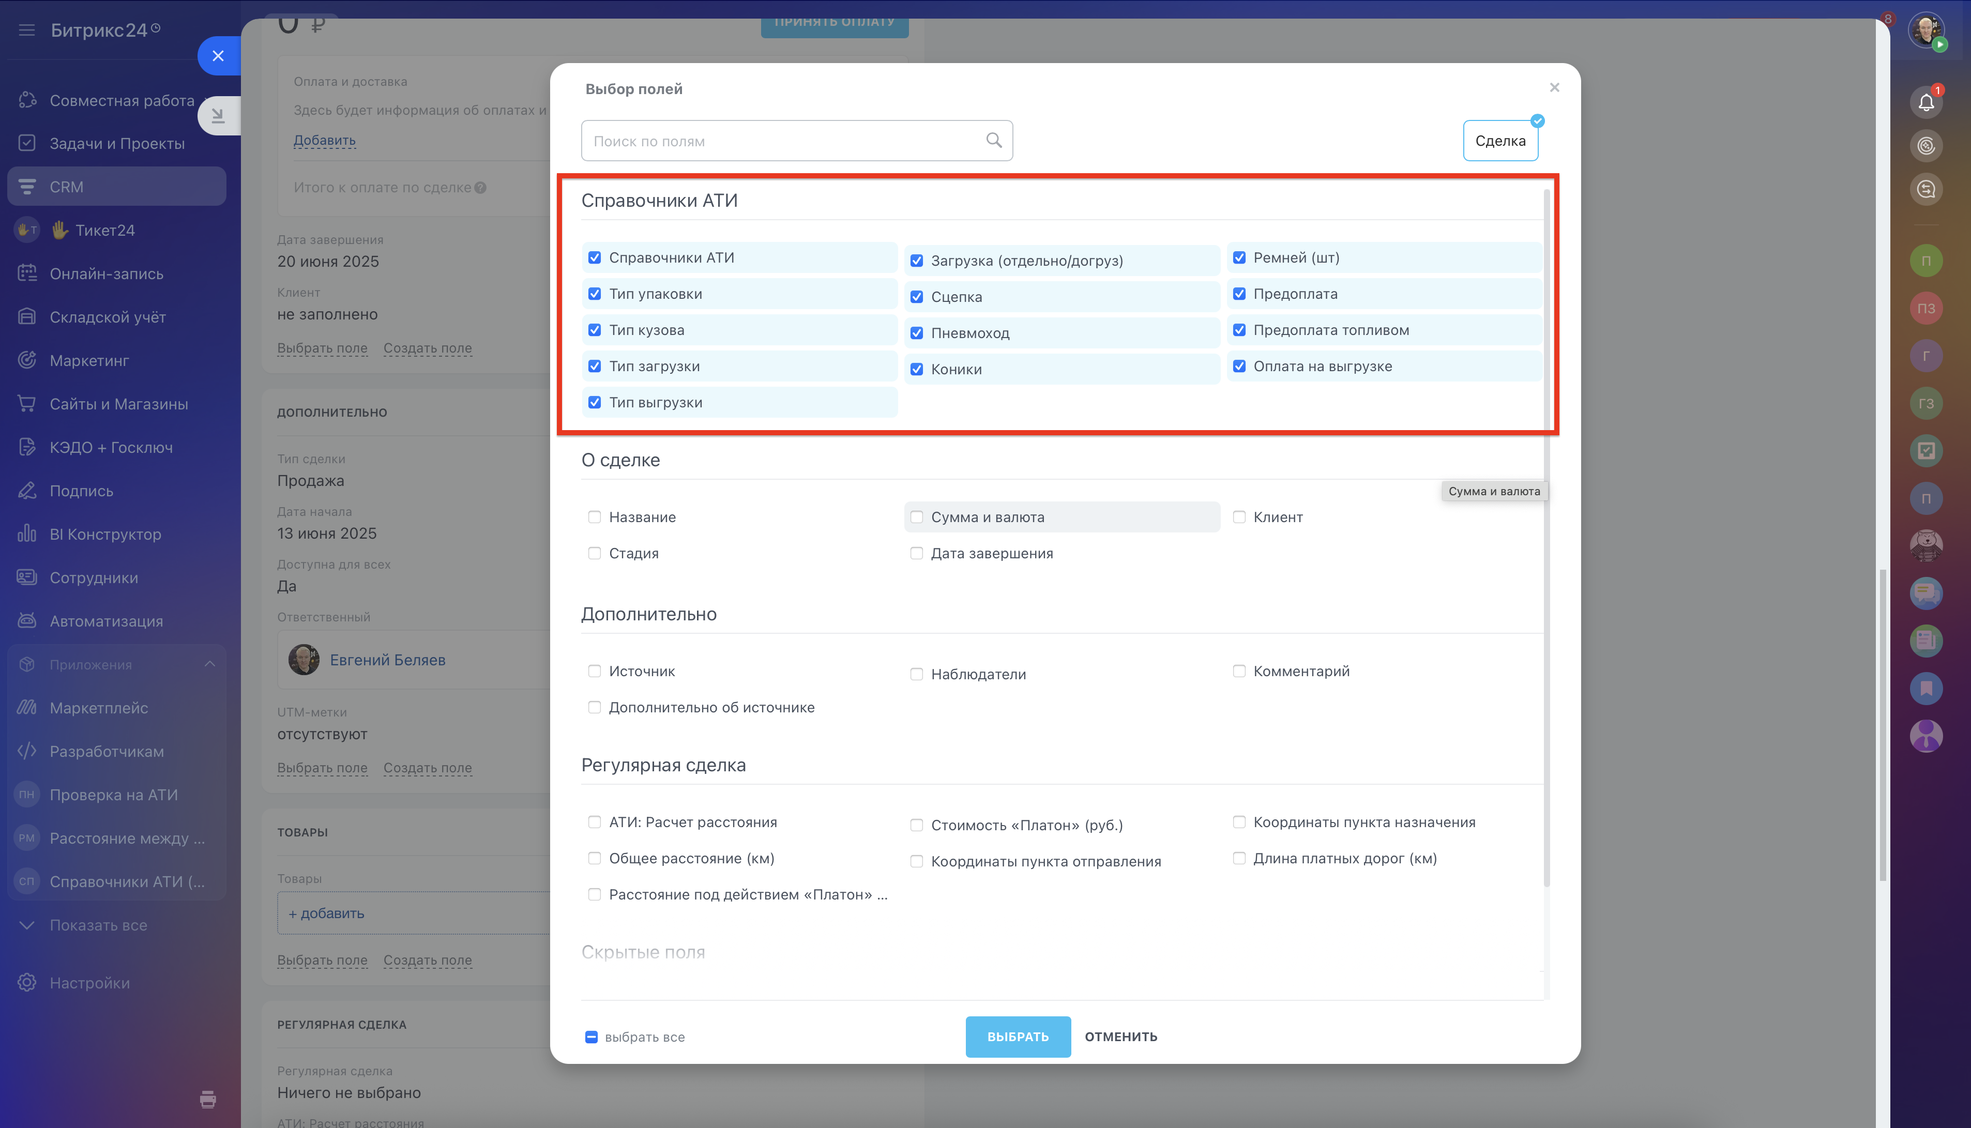Open CRM menu item

pos(67,187)
